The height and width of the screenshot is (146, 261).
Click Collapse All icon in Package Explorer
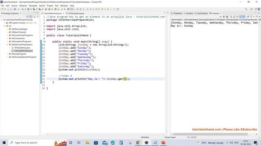pos(27,17)
